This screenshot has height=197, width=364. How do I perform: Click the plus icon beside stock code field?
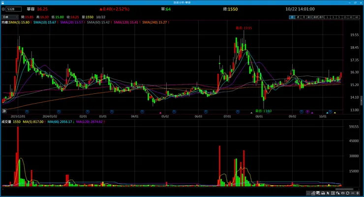(3, 9)
